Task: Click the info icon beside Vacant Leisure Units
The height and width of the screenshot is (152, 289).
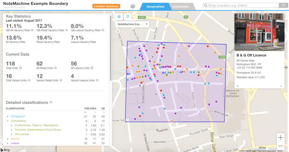Action: [97, 80]
